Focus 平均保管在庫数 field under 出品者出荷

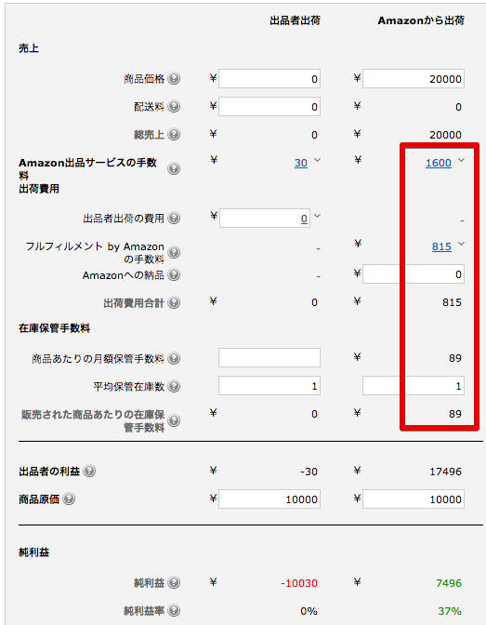[x=269, y=385]
